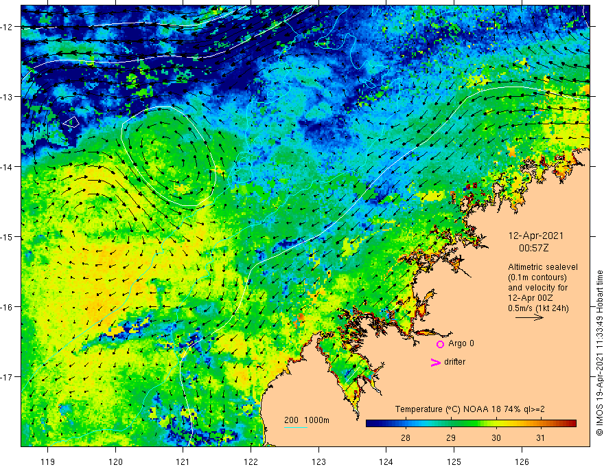
Task: Click longitude axis label 119
Action: click(48, 462)
